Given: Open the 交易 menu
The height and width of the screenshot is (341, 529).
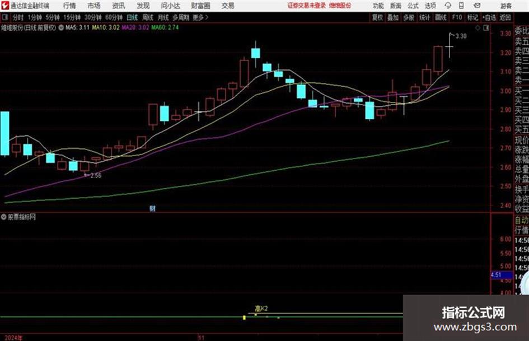Looking at the screenshot, I should coord(228,6).
